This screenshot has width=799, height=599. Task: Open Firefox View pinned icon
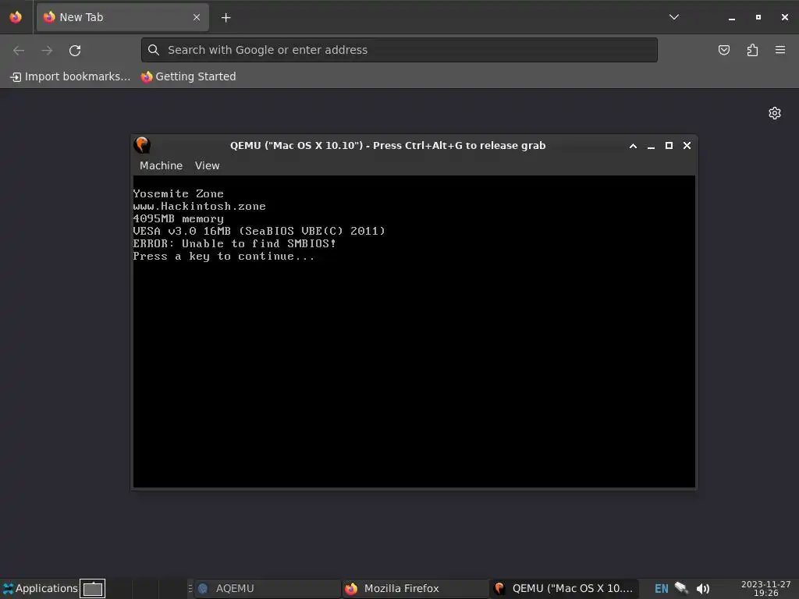click(x=16, y=17)
